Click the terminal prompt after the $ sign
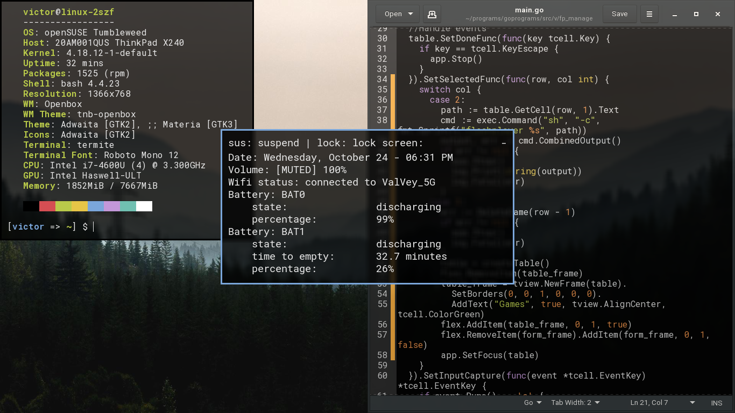This screenshot has height=413, width=735. tap(94, 227)
